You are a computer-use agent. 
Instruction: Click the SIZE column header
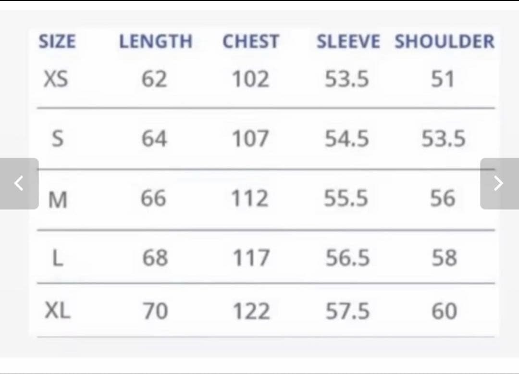pos(57,42)
